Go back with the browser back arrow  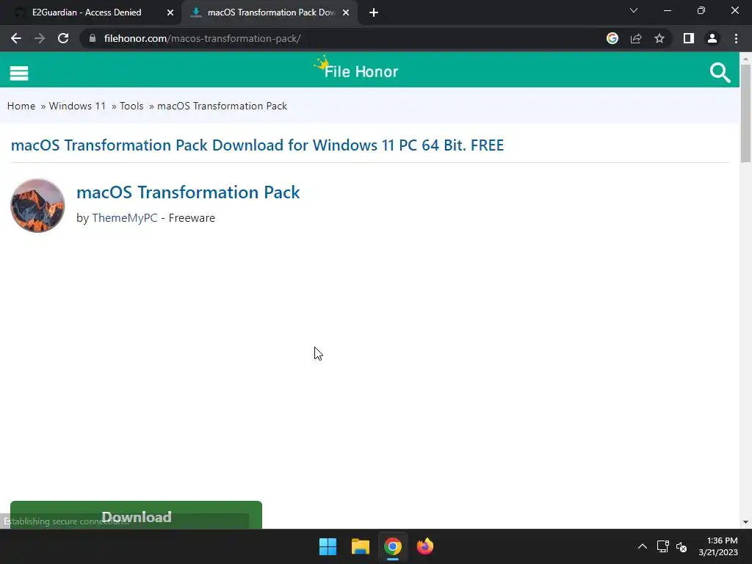[x=16, y=38]
